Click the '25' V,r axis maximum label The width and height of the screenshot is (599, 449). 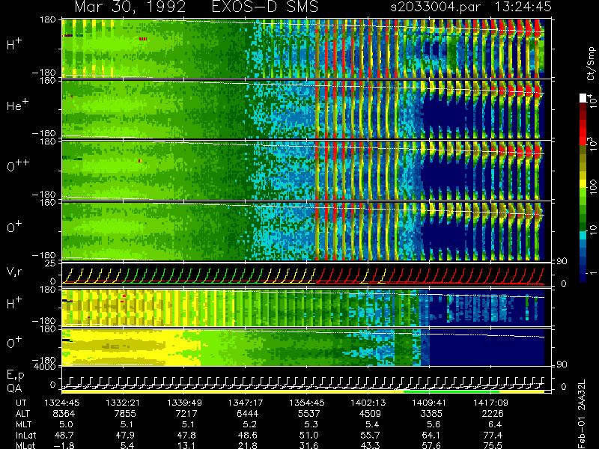(x=51, y=263)
